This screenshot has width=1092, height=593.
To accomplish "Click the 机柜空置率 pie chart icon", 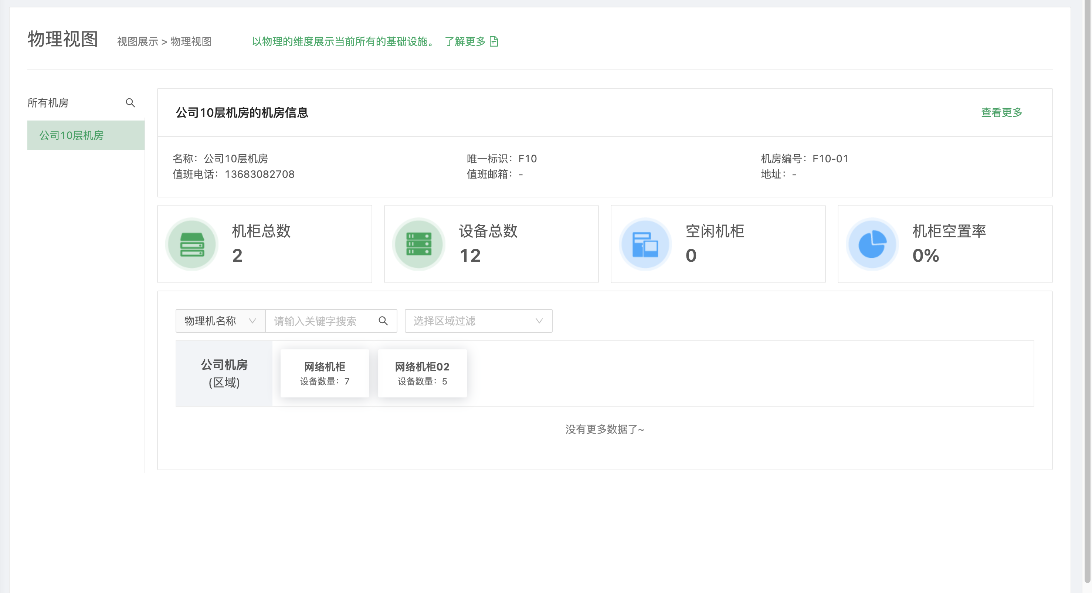I will pyautogui.click(x=872, y=244).
